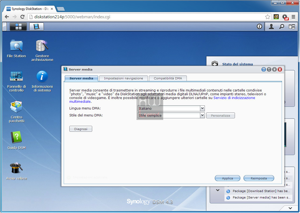The width and height of the screenshot is (300, 213).
Task: Reload the browser page
Action: [22, 17]
